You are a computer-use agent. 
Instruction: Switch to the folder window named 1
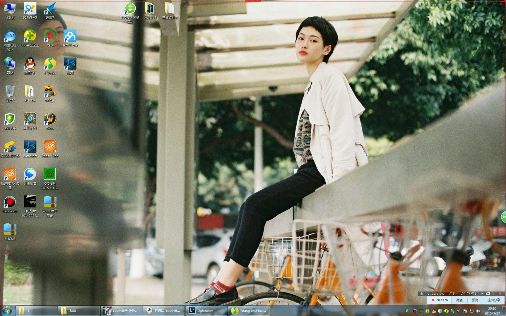37,311
